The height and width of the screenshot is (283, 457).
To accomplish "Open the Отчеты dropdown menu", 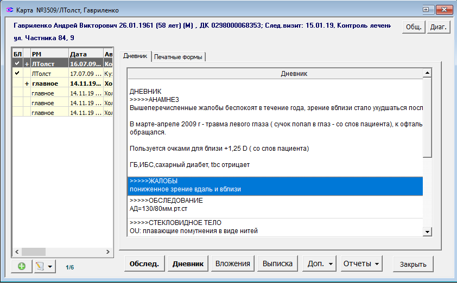I will [x=360, y=263].
